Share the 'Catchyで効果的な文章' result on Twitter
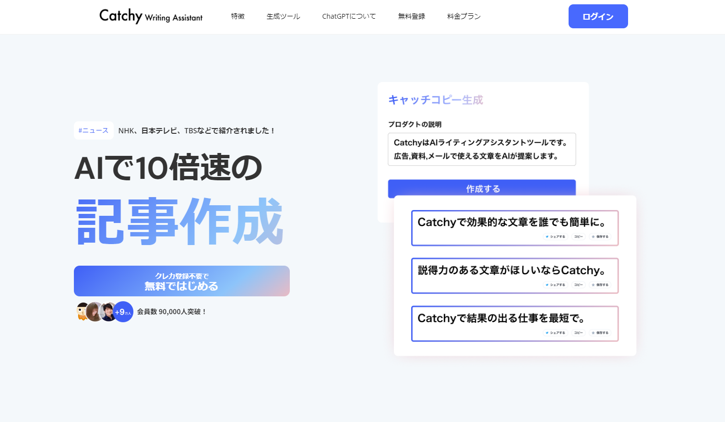 pyautogui.click(x=556, y=236)
